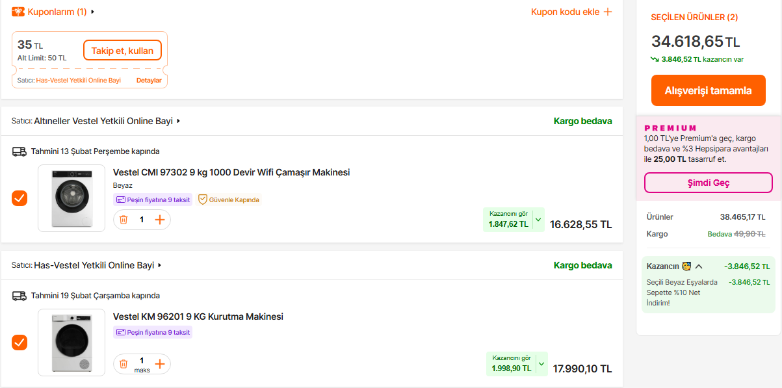Click the Şimdi Geç Premium button
Screen dimensions: 782x388
point(708,183)
